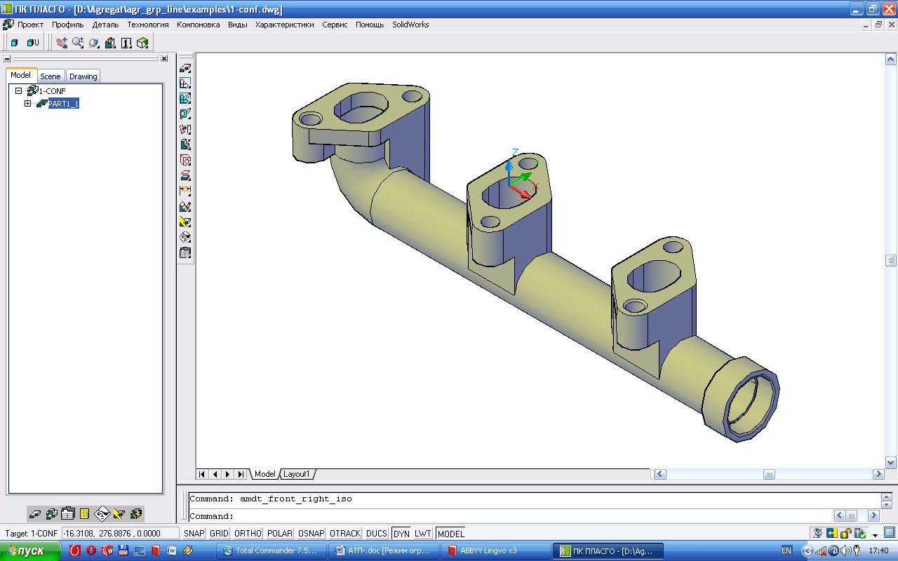Toggle DUCS in the status bar

pyautogui.click(x=377, y=534)
